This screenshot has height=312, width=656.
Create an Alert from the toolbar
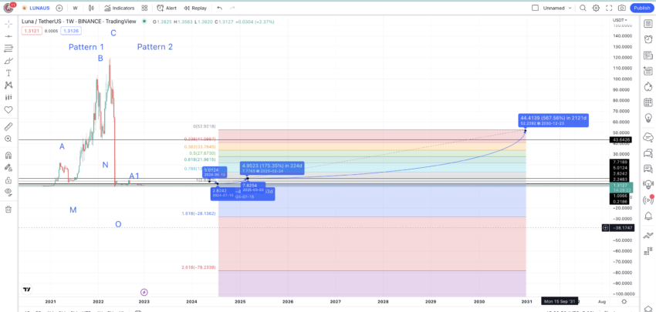pyautogui.click(x=167, y=8)
